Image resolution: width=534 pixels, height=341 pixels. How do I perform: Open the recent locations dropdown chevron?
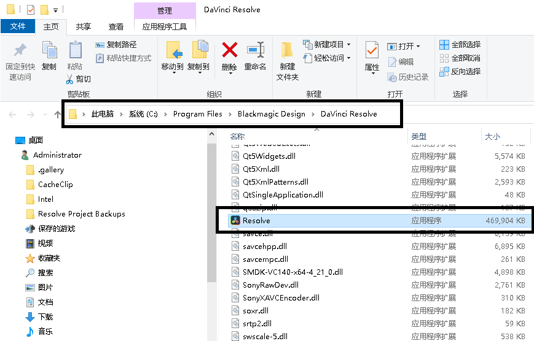pos(45,115)
